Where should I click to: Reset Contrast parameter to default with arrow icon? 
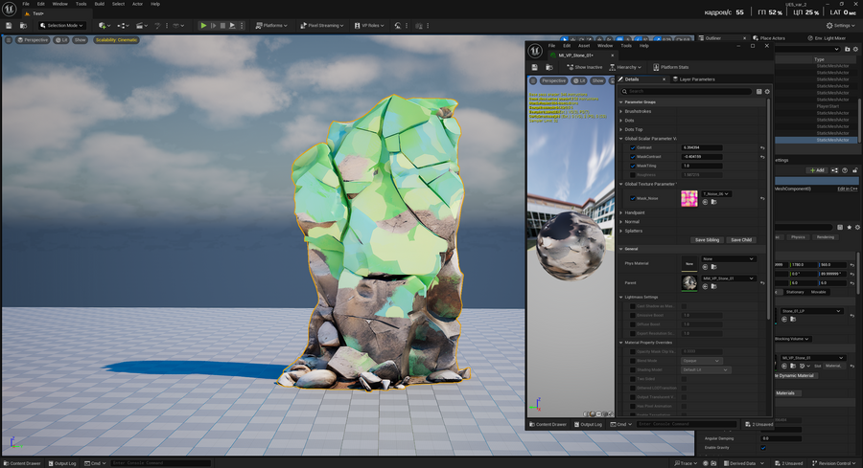coord(762,147)
